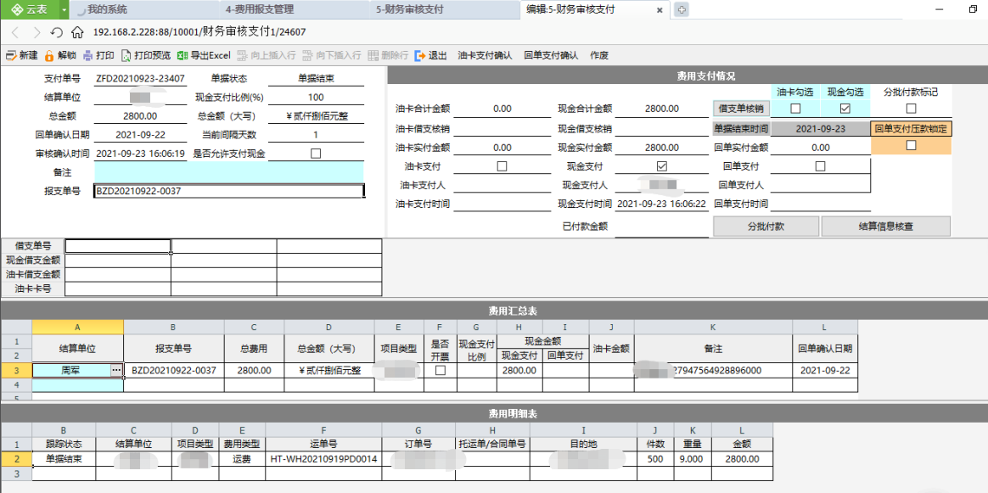Click the 打印 print toolbar button
Viewport: 988px width, 493px height.
point(98,55)
